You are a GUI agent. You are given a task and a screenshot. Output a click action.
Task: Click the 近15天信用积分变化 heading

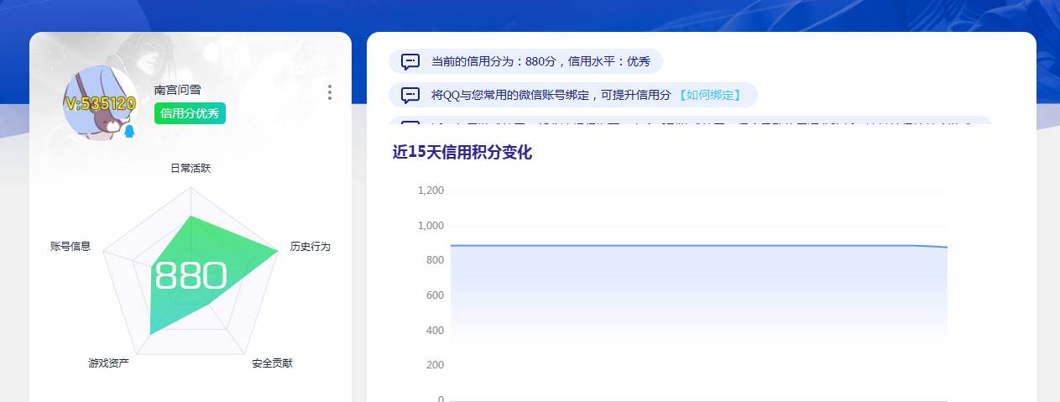click(x=462, y=153)
